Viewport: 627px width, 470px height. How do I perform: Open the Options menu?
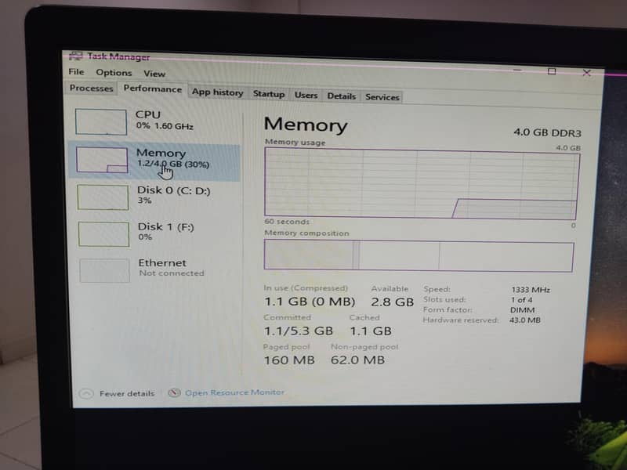[114, 72]
